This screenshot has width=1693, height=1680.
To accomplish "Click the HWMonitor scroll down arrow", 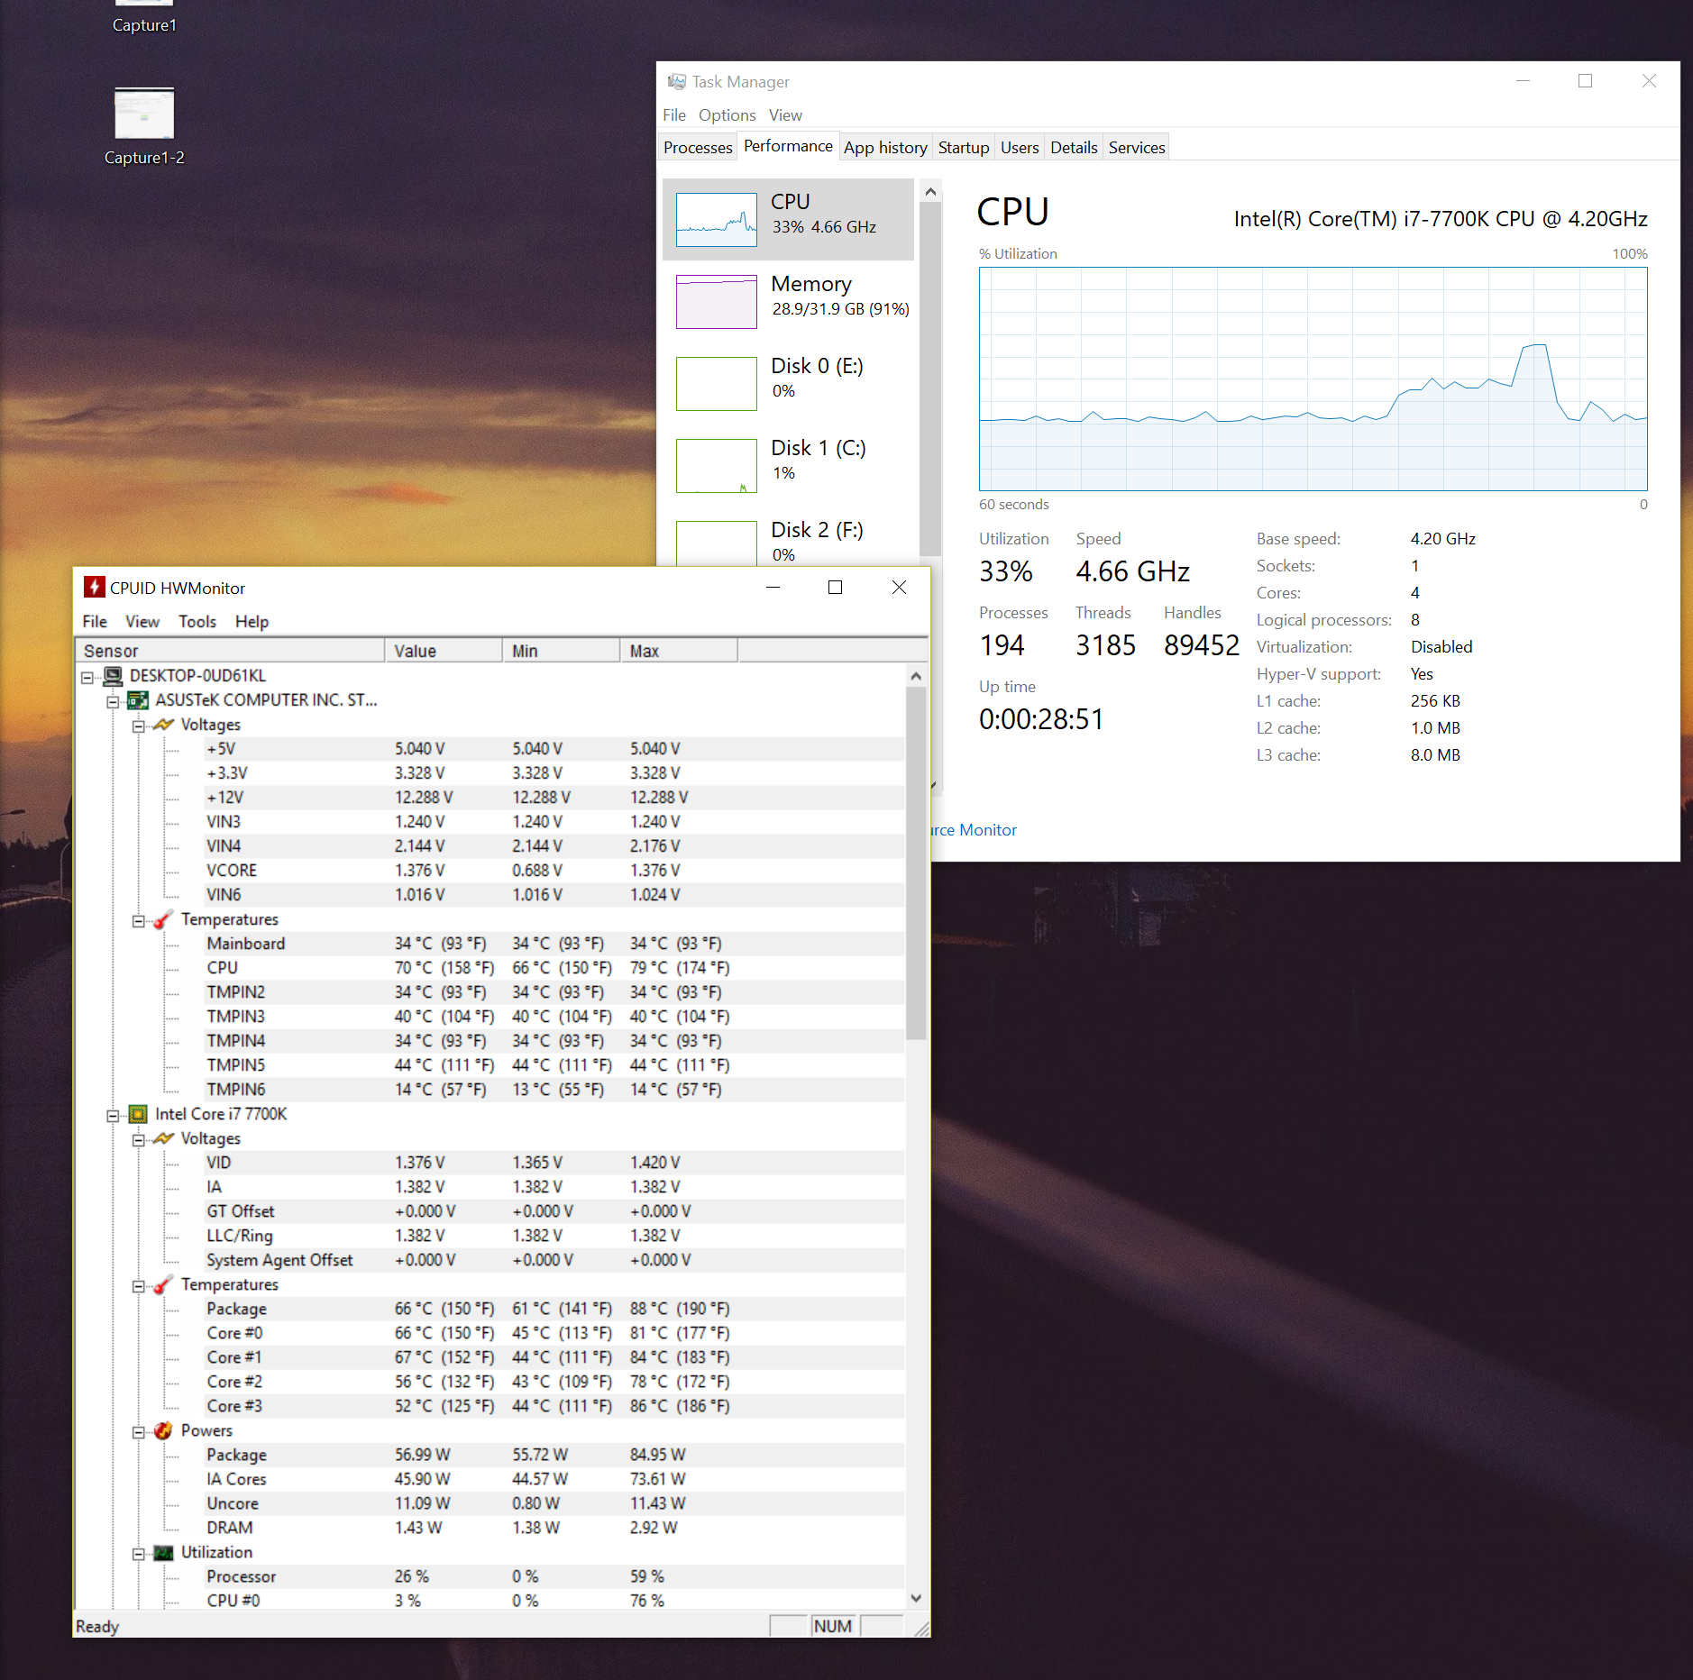I will coord(916,1598).
